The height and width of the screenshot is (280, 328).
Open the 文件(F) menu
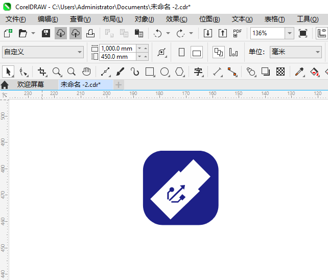click(x=16, y=19)
